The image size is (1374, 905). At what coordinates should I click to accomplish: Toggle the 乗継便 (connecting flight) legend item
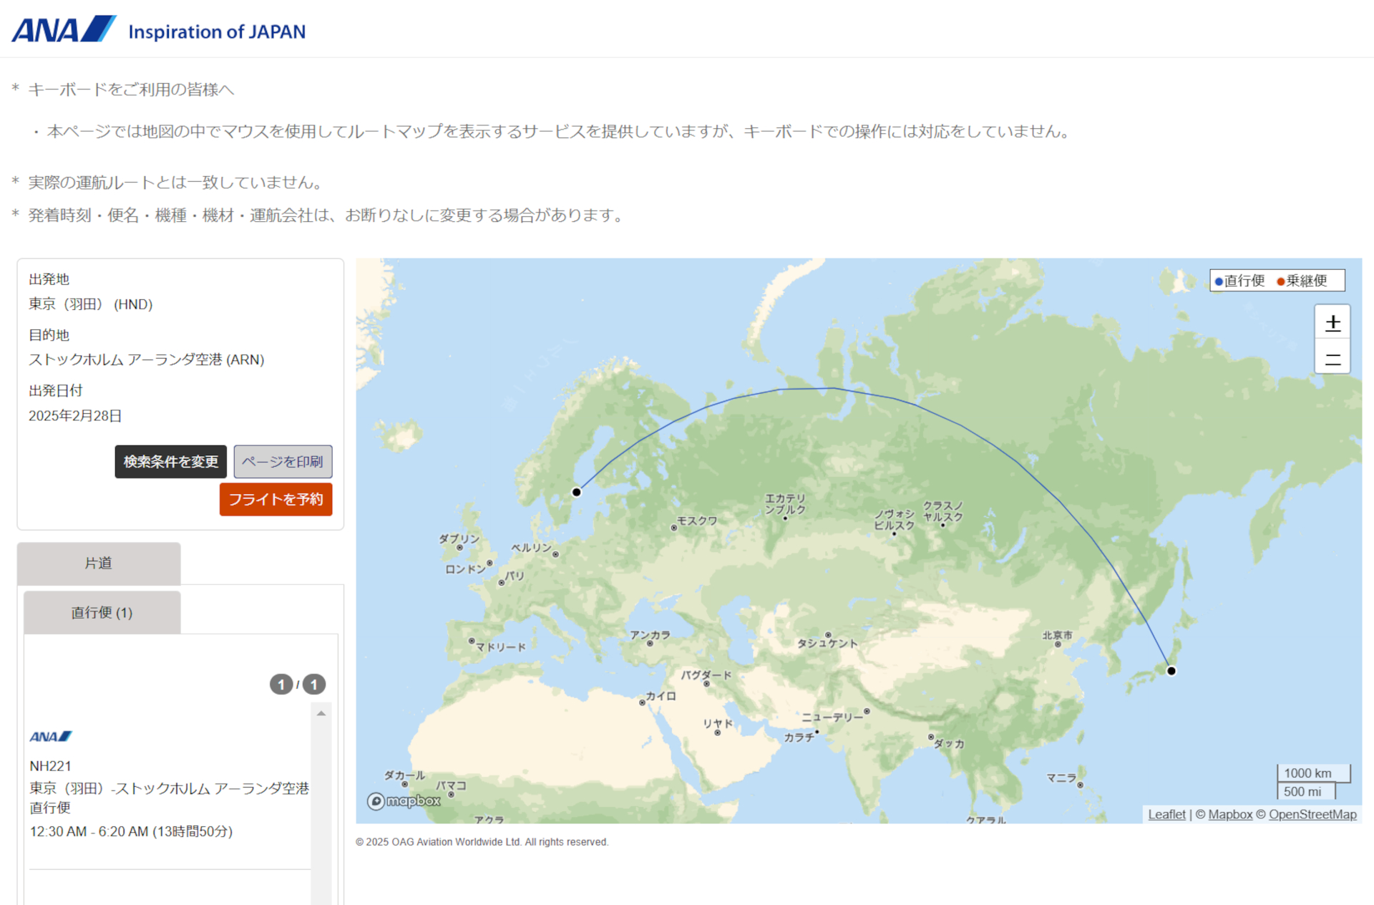point(1304,281)
